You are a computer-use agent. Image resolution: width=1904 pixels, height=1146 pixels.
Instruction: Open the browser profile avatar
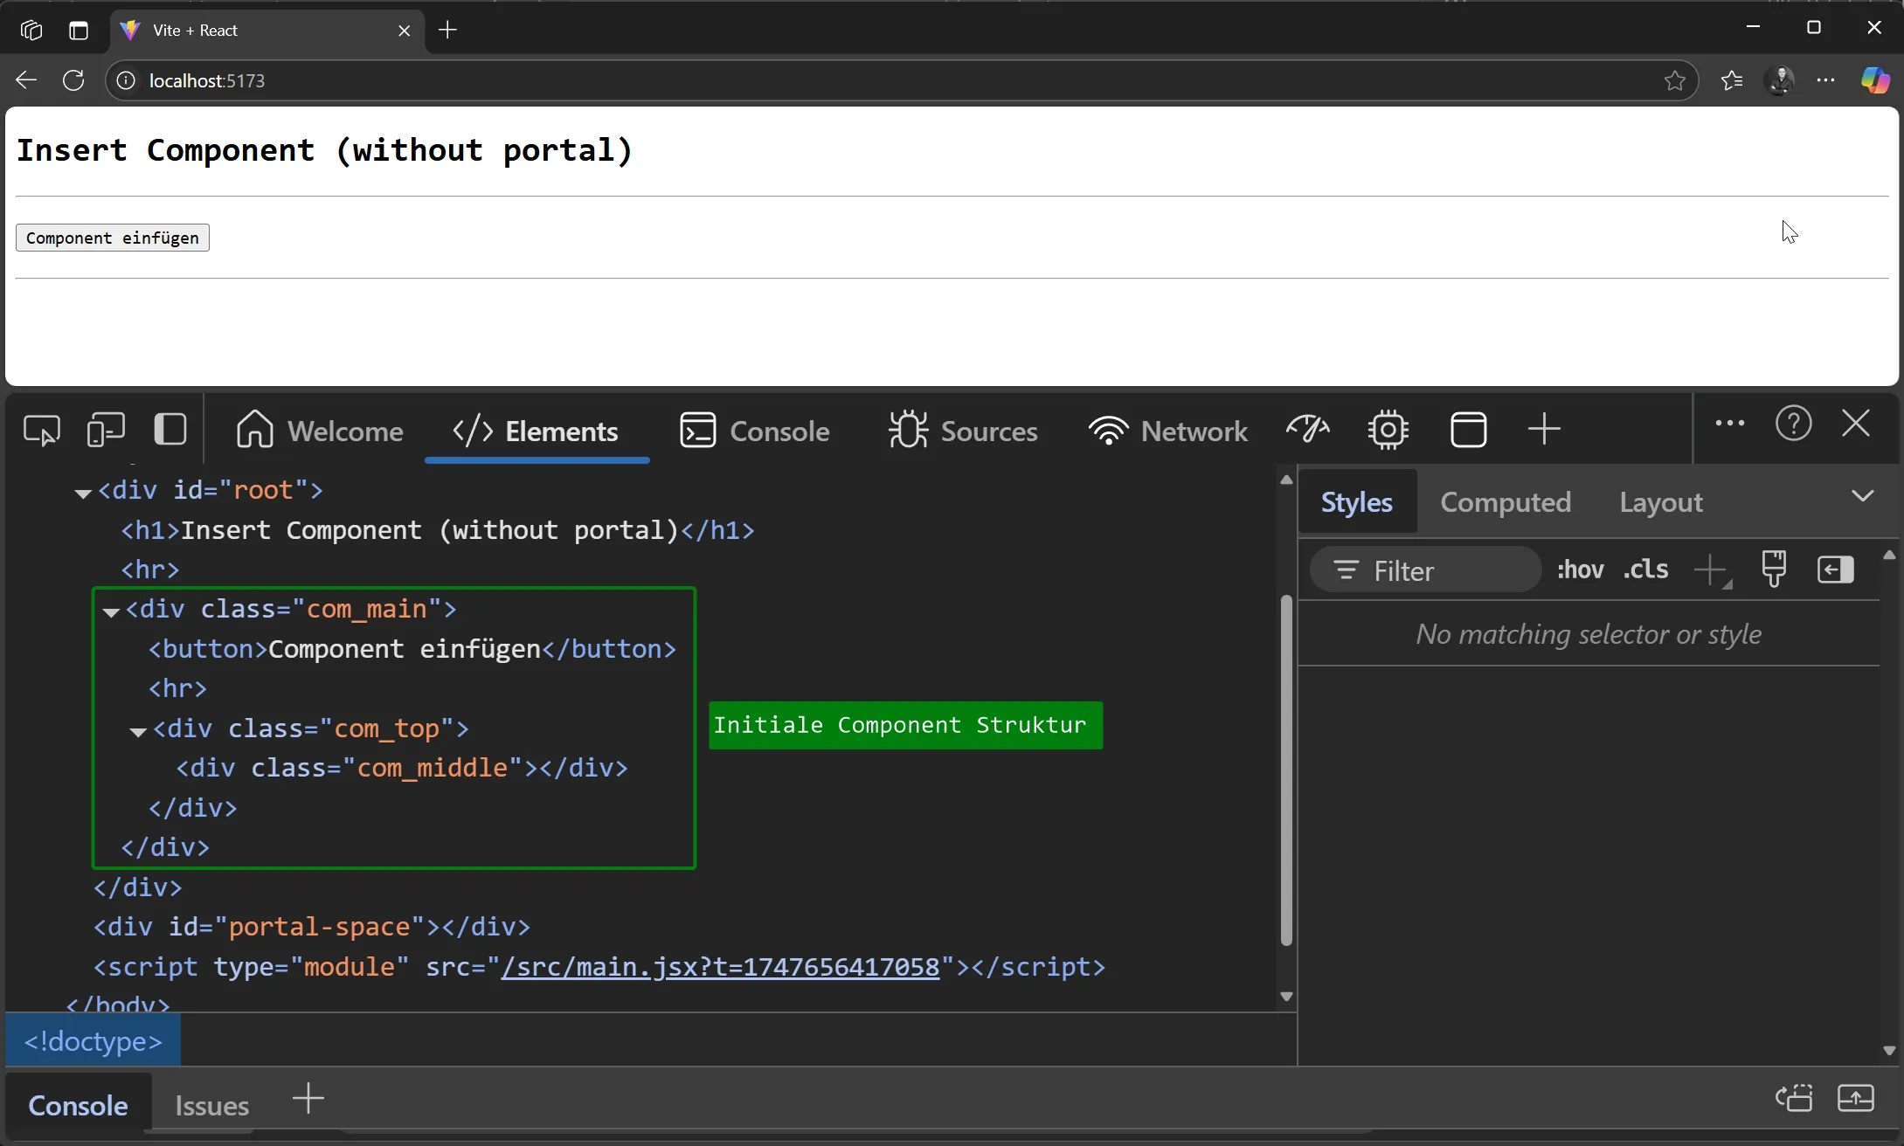(1779, 80)
